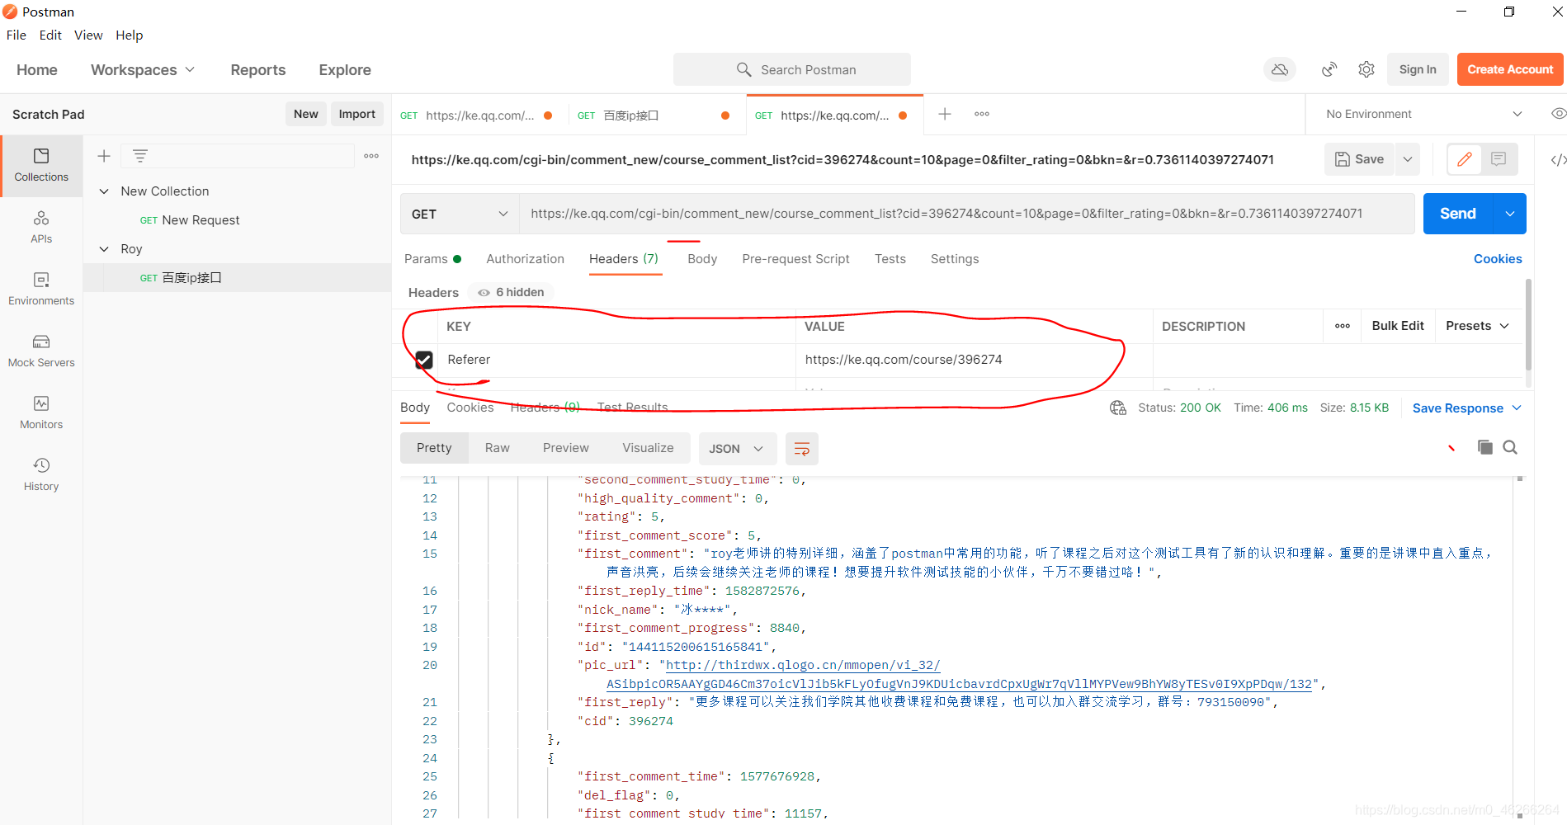The image size is (1567, 825).
Task: Open the Environments sidebar panel
Action: coord(41,290)
